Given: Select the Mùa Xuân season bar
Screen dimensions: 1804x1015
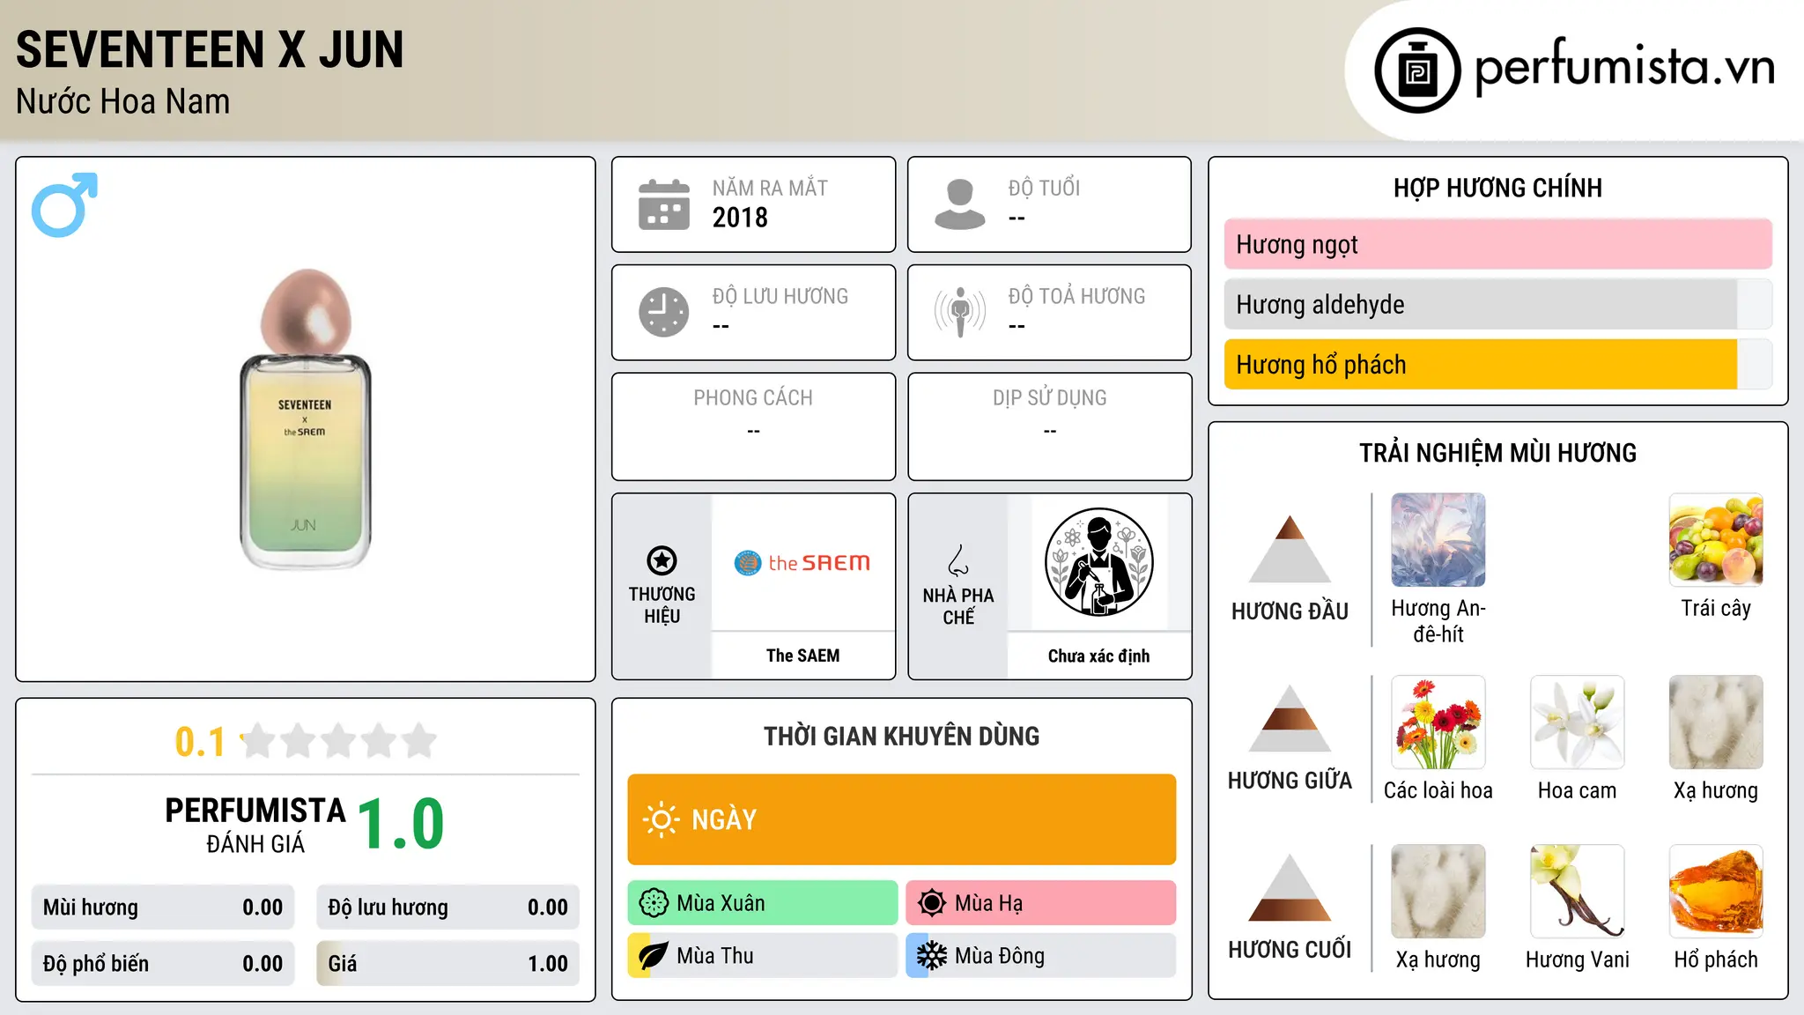Looking at the screenshot, I should point(762,903).
